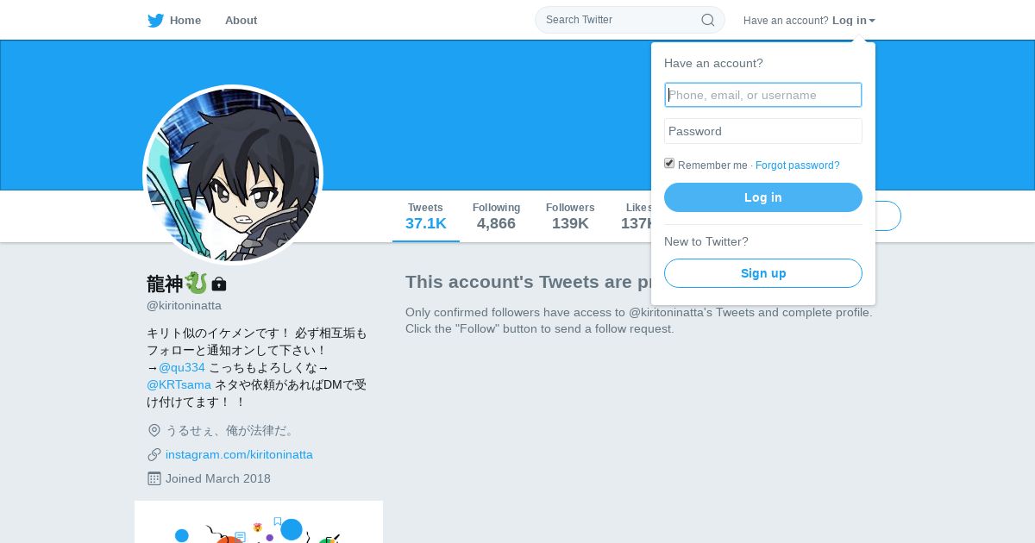Click the link chain icon
Screen dimensions: 1035x543
tap(154, 454)
